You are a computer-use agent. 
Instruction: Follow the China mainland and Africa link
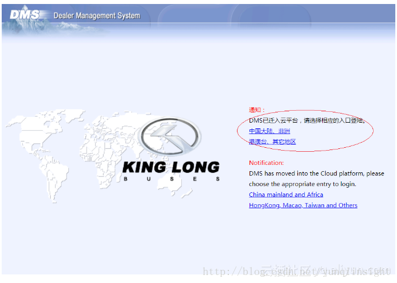[286, 195]
